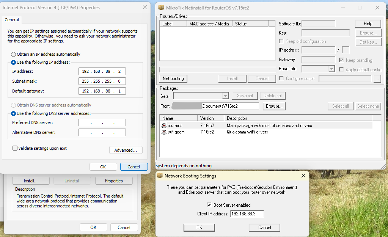Viewport: 388px width, 237px height.
Task: Close the Netinstall window
Action: click(x=377, y=8)
